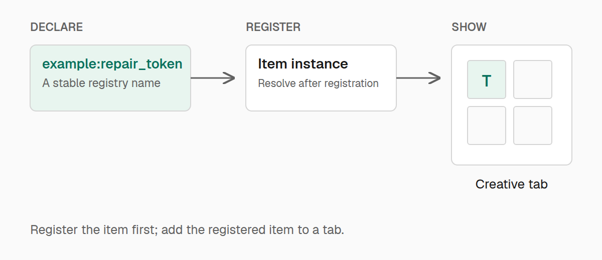The image size is (602, 260).
Task: Select the Item instance card
Action: coord(321,78)
